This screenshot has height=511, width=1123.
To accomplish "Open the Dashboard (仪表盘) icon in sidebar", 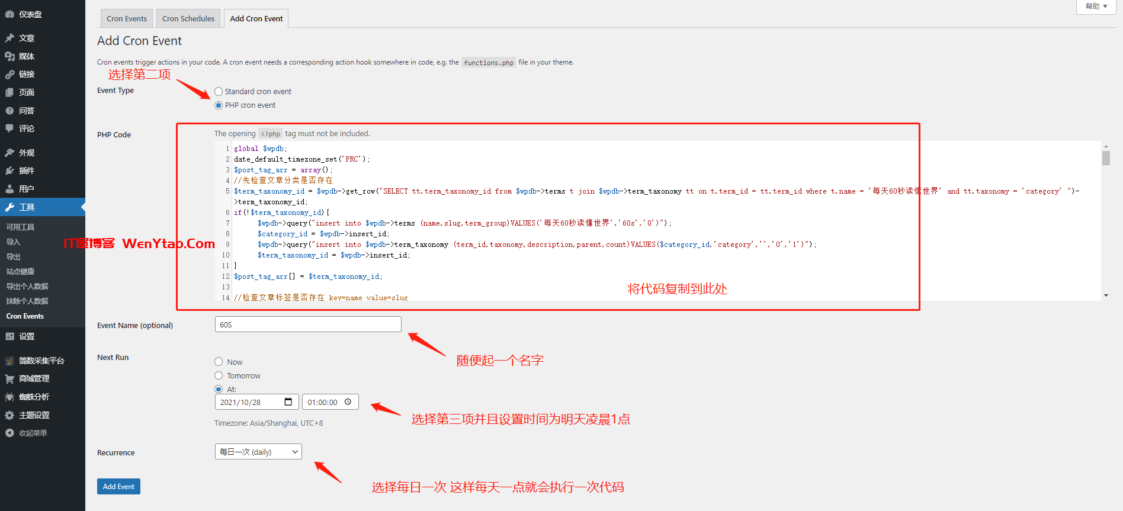I will click(9, 14).
